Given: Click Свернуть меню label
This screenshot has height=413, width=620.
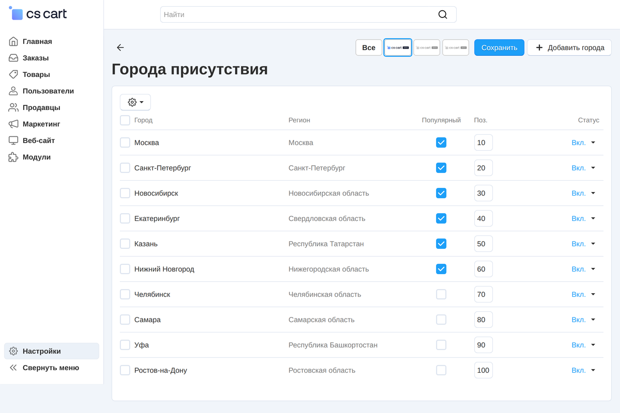Looking at the screenshot, I should (51, 368).
